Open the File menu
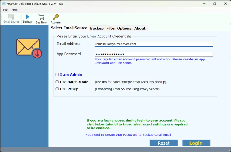Viewport: 231px width, 152px height. pos(5,10)
